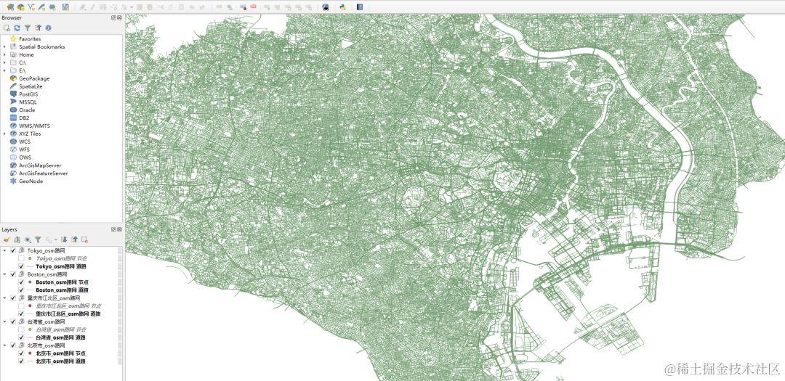This screenshot has width=785, height=381.
Task: Create a new temporary scratch layer
Action: 52,7
